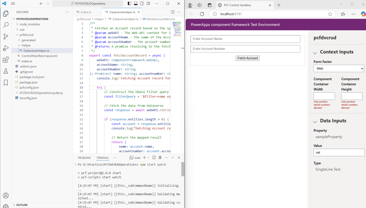Kill the terminal with the trash icon

pyautogui.click(x=160, y=157)
